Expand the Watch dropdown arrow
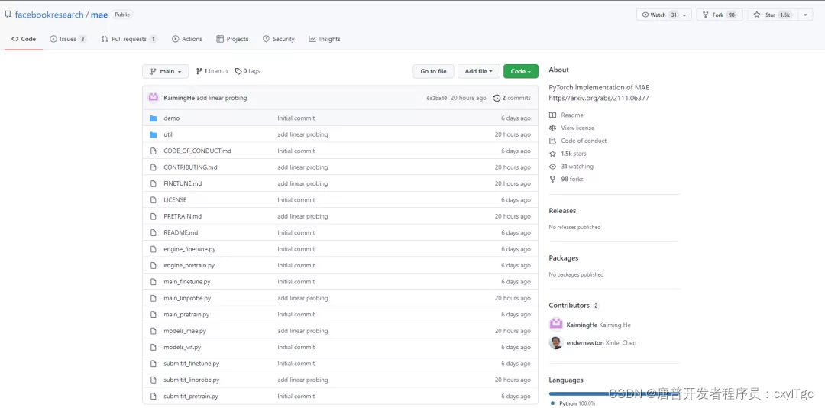The height and width of the screenshot is (408, 825). tap(684, 15)
